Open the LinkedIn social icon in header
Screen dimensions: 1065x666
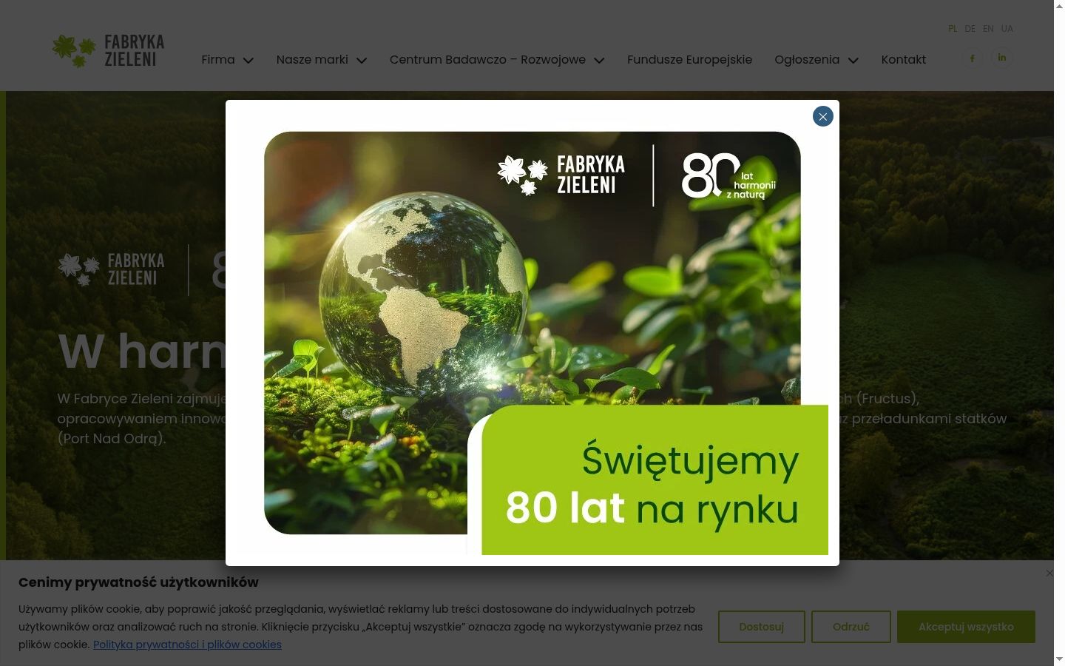[x=1002, y=58]
